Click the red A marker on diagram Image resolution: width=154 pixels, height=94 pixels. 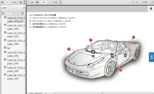click(x=69, y=49)
